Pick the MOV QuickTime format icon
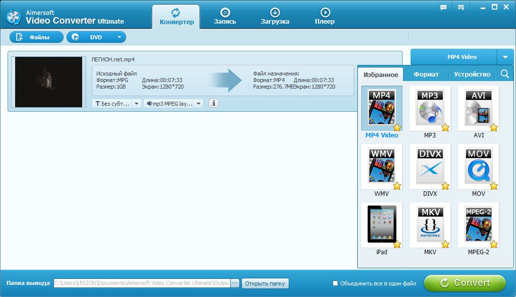The width and height of the screenshot is (516, 297). 478,167
